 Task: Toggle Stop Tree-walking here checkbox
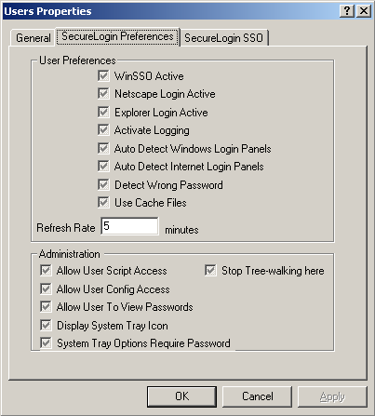pyautogui.click(x=210, y=271)
